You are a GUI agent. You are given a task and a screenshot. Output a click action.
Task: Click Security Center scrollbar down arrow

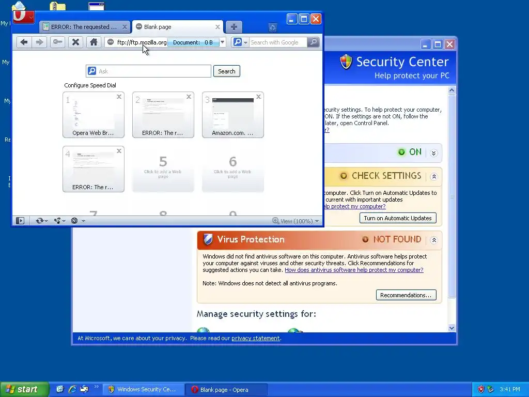tap(452, 328)
